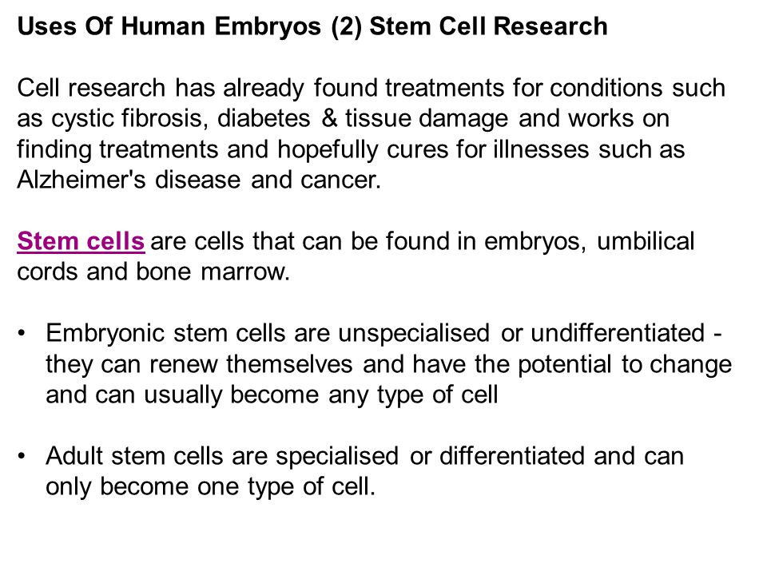Click the second bullet point marker
Image resolution: width=767 pixels, height=575 pixels.
[x=21, y=456]
